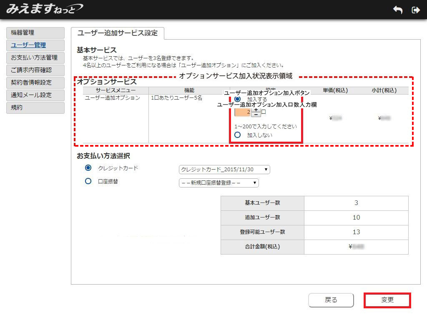Choose 口座振替 payment radio button
This screenshot has width=427, height=320.
[88, 181]
